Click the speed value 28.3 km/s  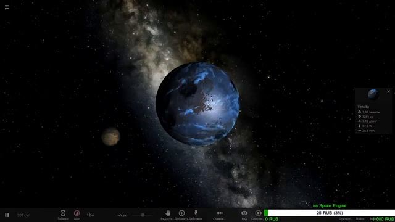pos(368,131)
